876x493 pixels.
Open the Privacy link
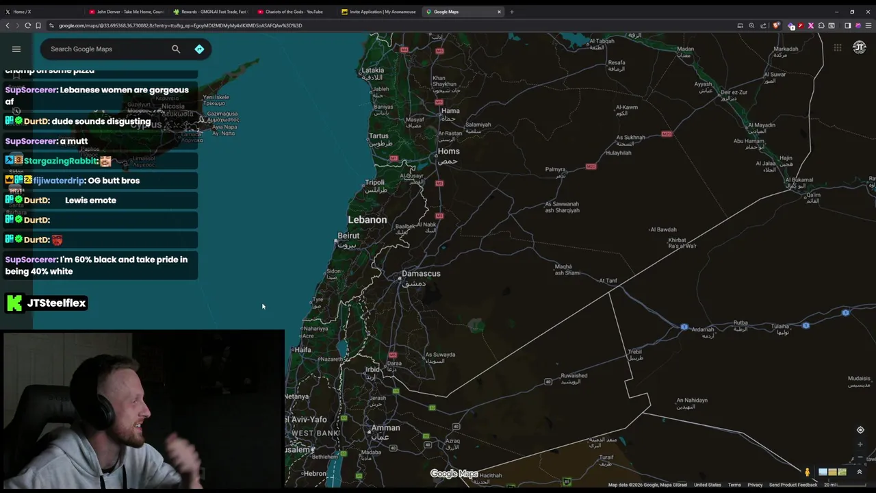point(755,485)
